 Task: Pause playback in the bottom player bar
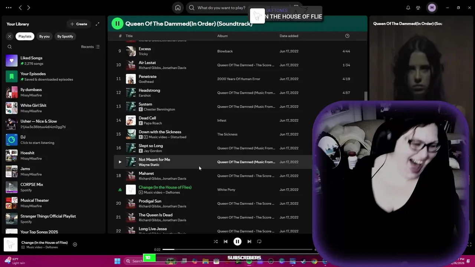click(x=237, y=241)
